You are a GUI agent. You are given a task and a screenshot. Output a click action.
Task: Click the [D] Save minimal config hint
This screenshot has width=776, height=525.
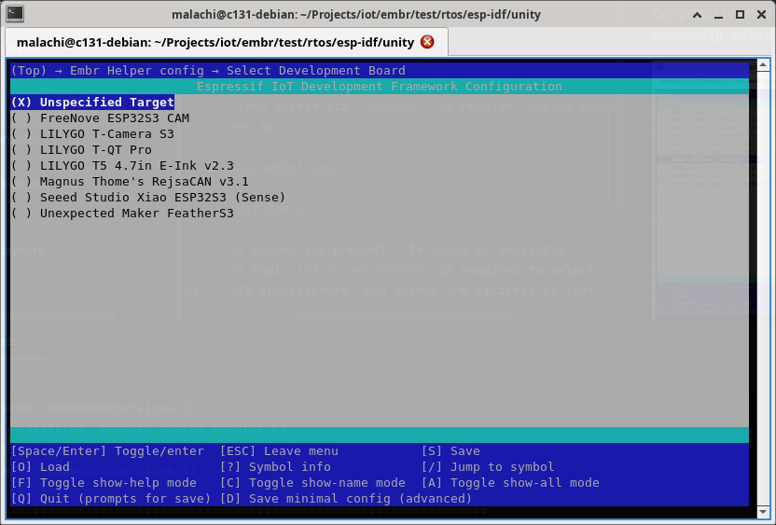(x=346, y=499)
